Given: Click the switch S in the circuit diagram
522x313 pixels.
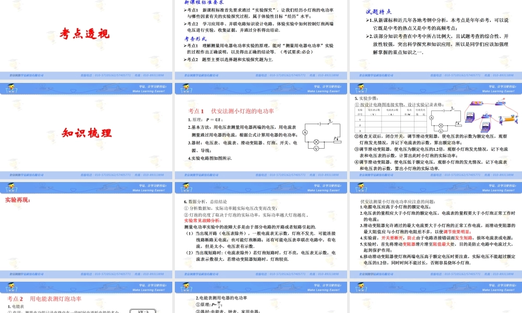Looking at the screenshot, I should pyautogui.click(x=330, y=122).
